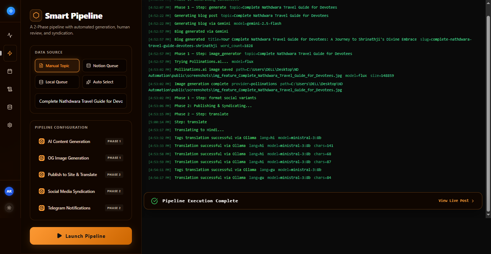The height and width of the screenshot is (254, 491).
Task: Toggle OG Image Generation checkbox
Action: tap(42, 158)
